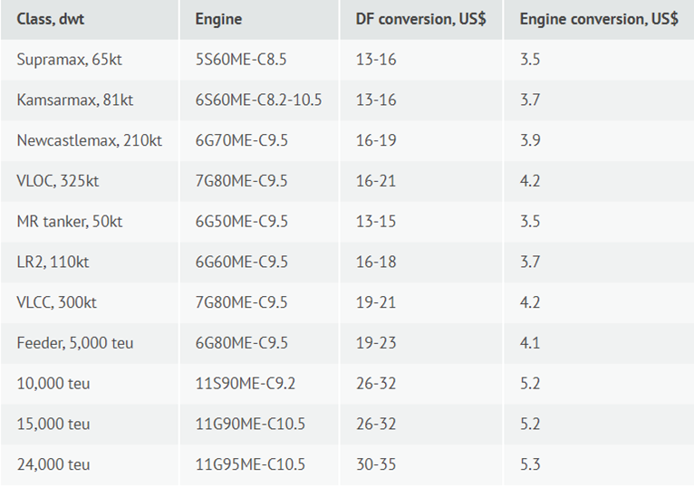Click the "VLCC, 300kt" cell
Image resolution: width=694 pixels, height=487 pixels.
(56, 302)
